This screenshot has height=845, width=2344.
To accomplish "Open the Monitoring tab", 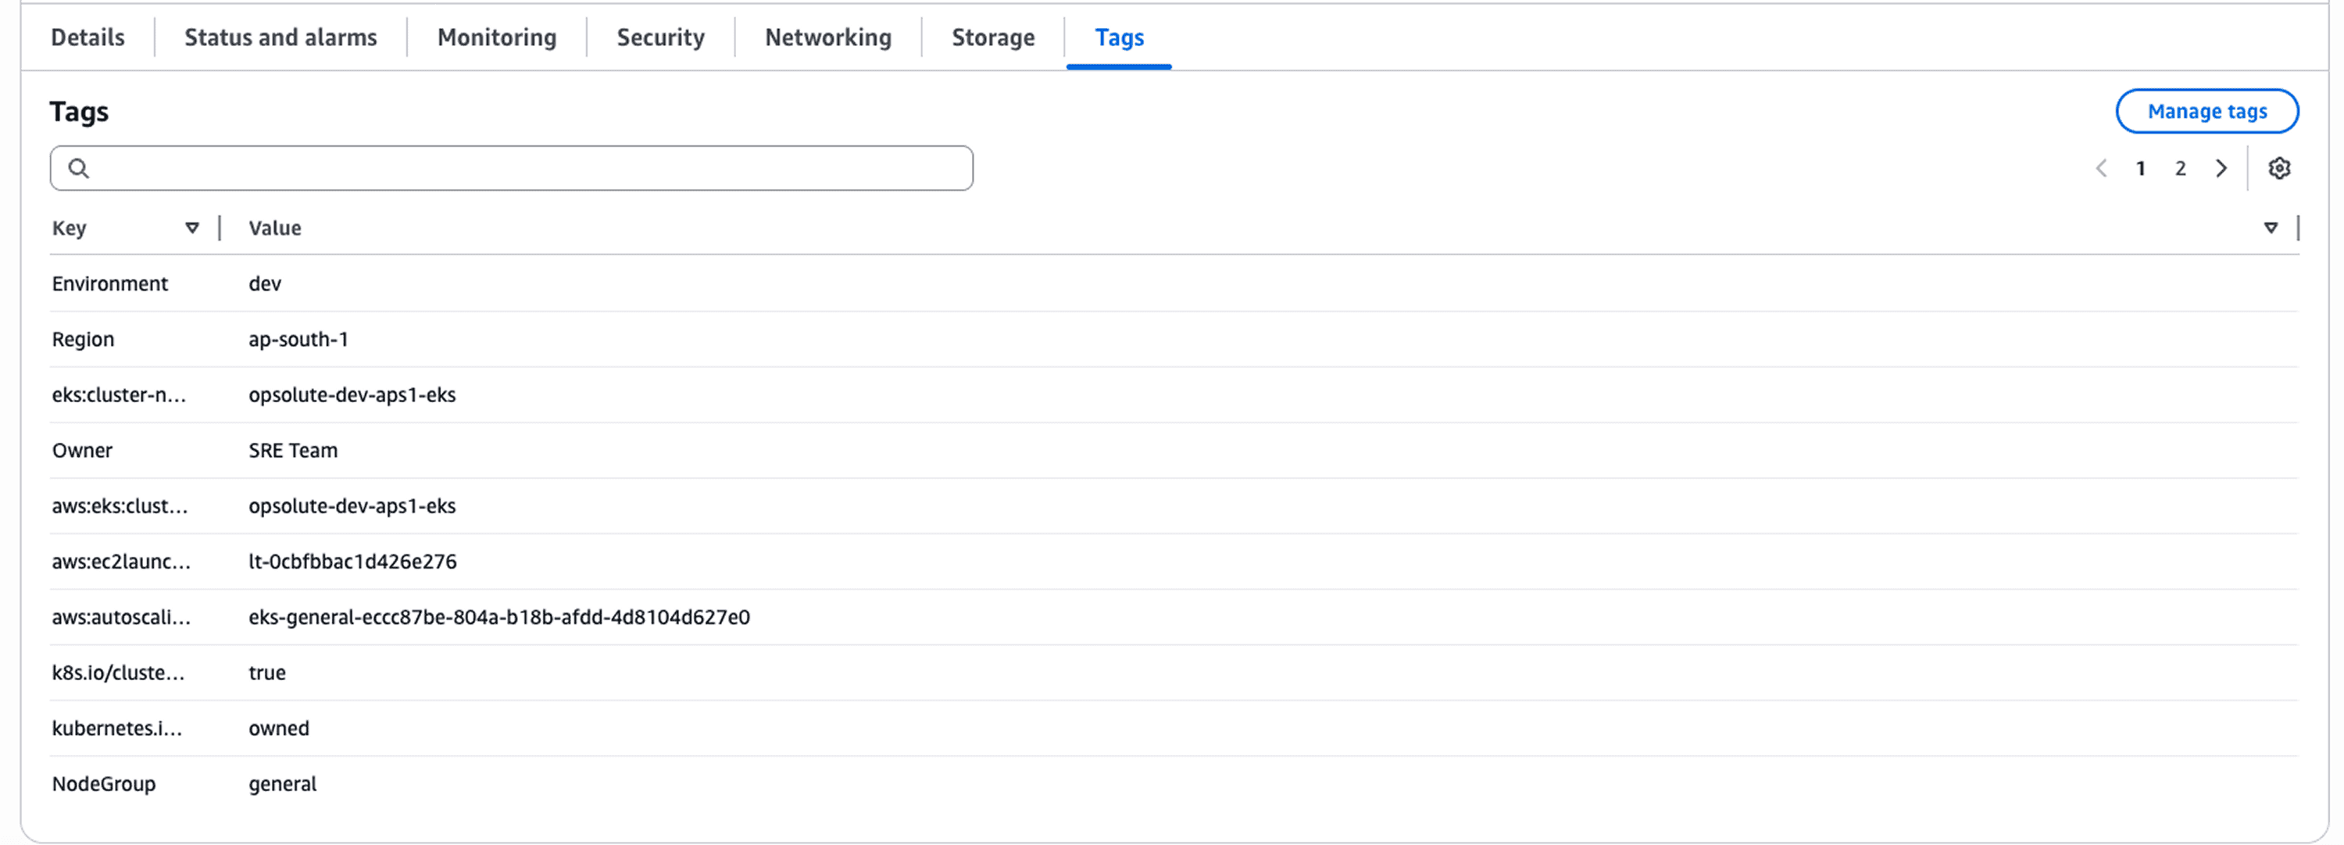I will click(496, 37).
